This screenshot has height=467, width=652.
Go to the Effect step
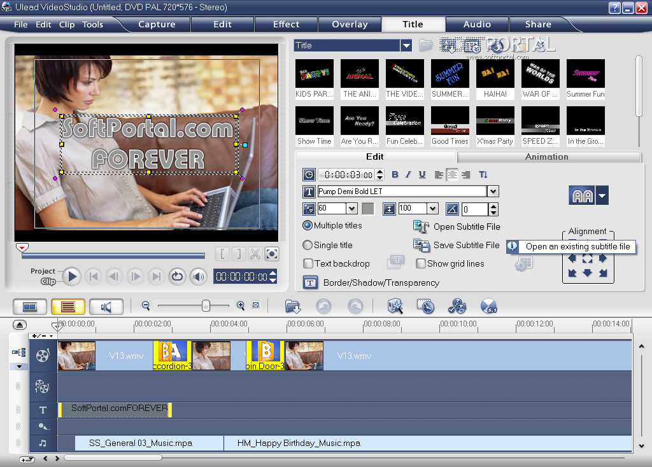click(x=286, y=25)
